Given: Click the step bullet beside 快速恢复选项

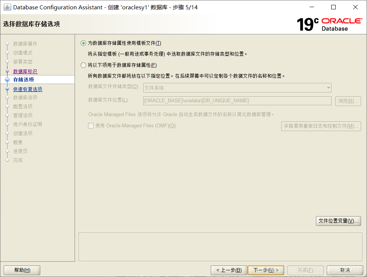Looking at the screenshot, I should [7, 89].
